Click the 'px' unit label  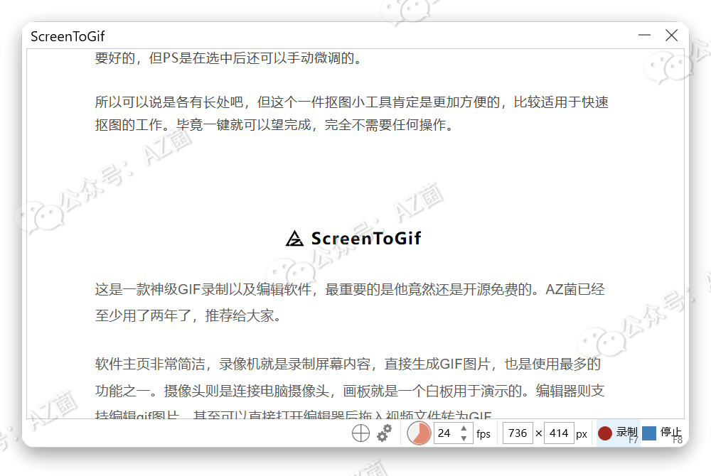[582, 435]
